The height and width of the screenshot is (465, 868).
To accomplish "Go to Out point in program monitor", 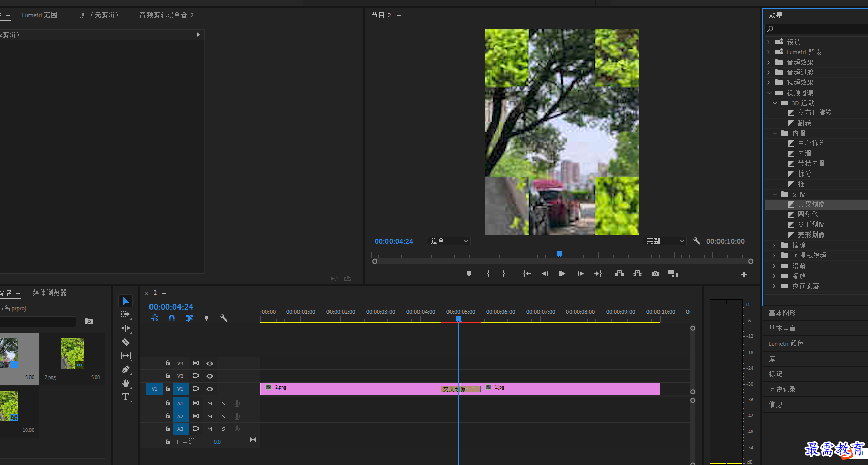I will (597, 274).
